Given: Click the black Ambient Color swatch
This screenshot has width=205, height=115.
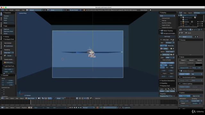Looking at the screenshot, I should pos(199,65).
